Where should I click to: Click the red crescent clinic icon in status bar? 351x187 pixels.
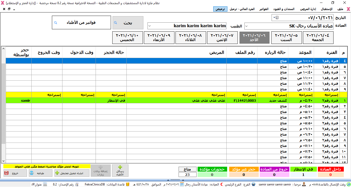[222, 184]
